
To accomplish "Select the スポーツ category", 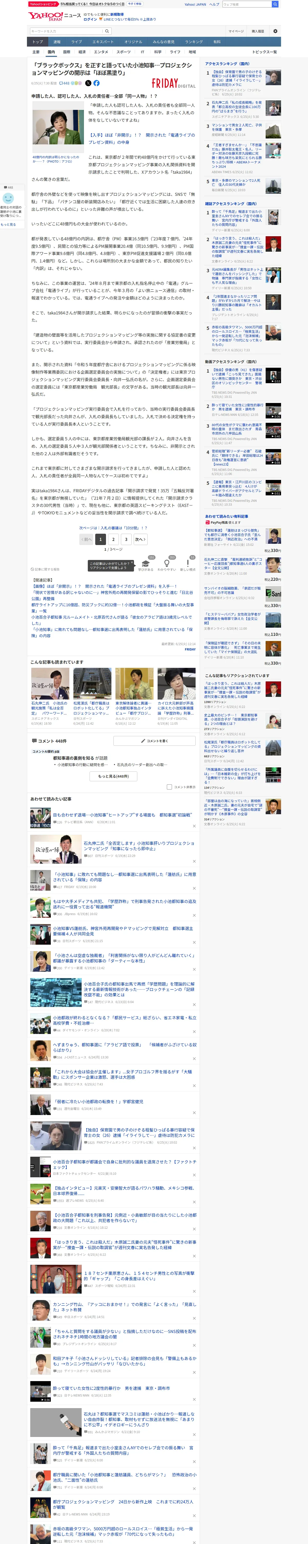I will [123, 52].
